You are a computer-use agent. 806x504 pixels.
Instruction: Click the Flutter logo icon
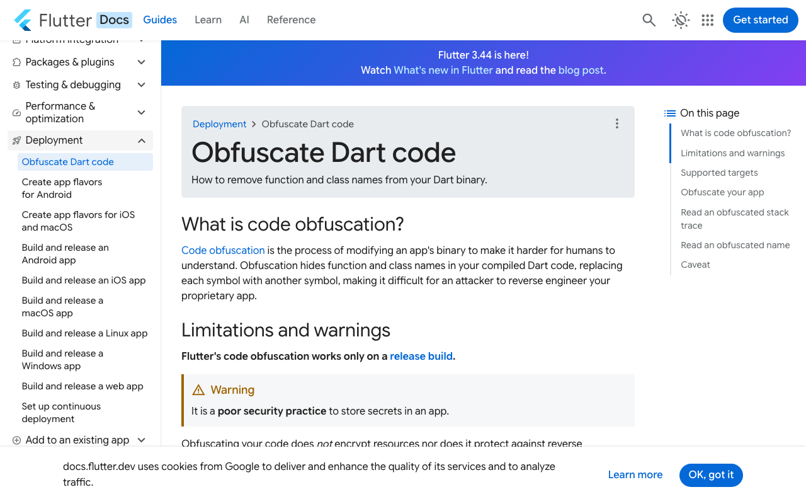coord(23,20)
